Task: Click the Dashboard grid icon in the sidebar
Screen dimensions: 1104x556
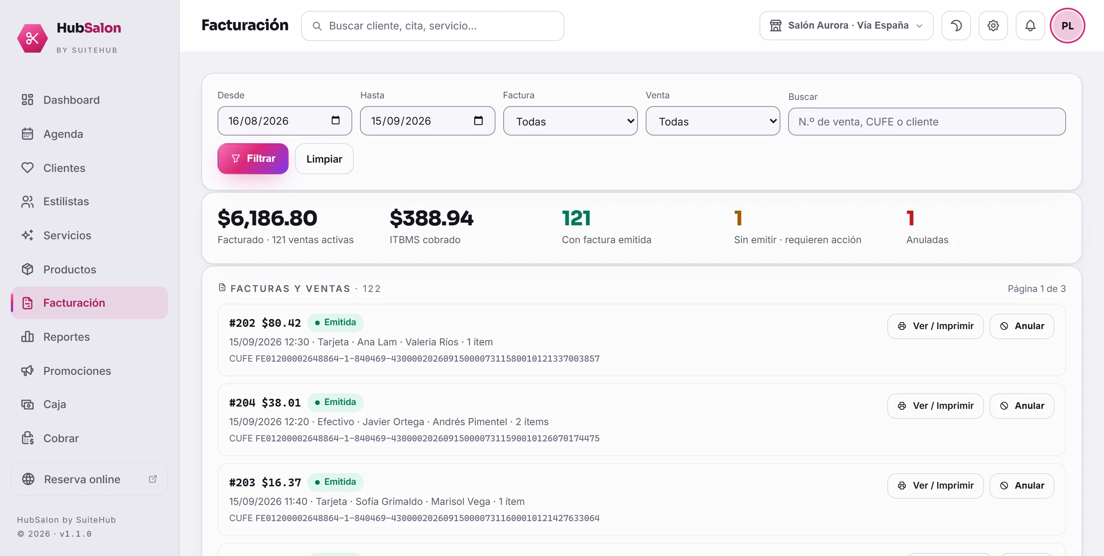Action: tap(27, 100)
